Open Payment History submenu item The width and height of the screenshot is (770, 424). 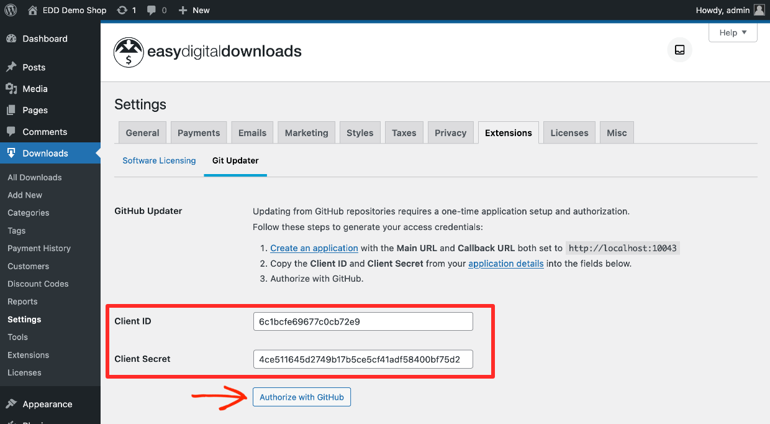pos(39,248)
